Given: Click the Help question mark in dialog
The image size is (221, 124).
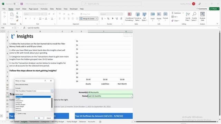Looking at the screenshot, I should pos(45,81).
